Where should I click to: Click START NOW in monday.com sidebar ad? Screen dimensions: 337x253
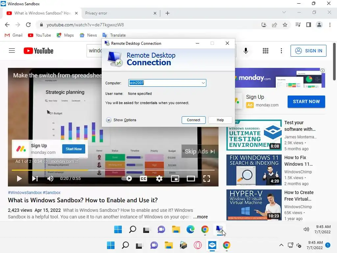pyautogui.click(x=306, y=101)
